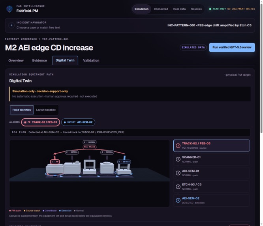Switch to Real Data mode
This screenshot has width=263, height=226.
[x=179, y=9]
